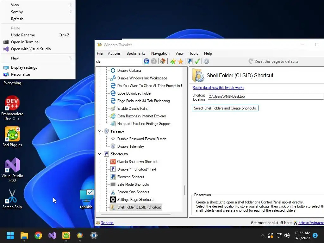Collapse the Shortcuts tree category
This screenshot has height=243, width=324.
coord(99,154)
